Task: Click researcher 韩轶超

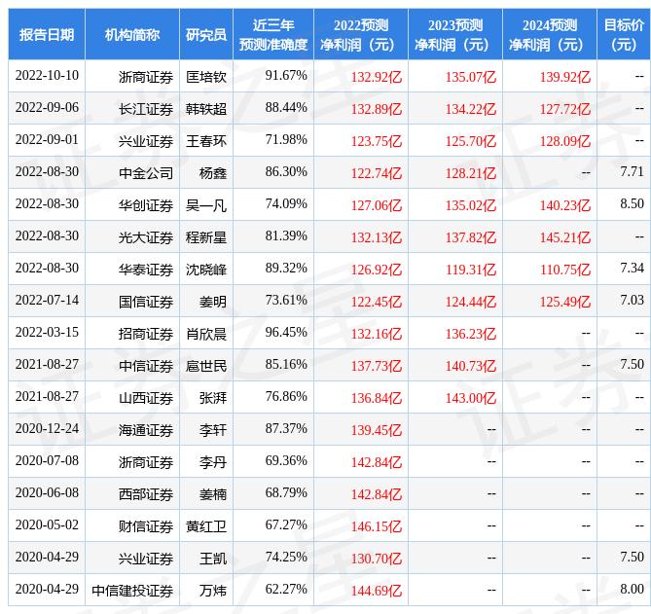Action: pyautogui.click(x=206, y=109)
